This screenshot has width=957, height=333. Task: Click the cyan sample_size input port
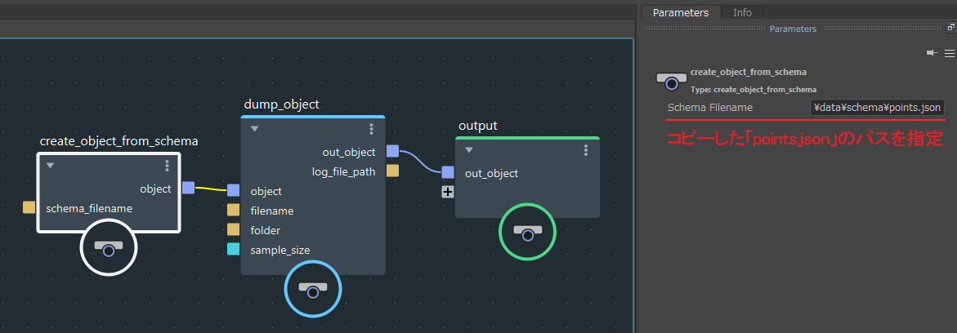234,250
